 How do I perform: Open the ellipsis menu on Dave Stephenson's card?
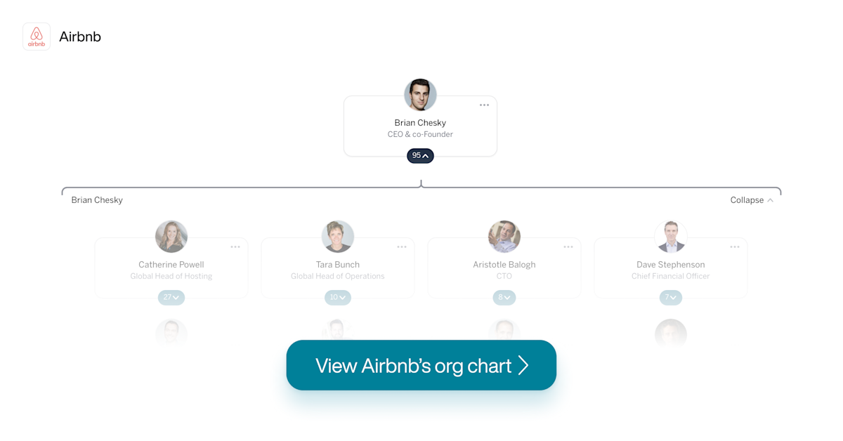[735, 246]
